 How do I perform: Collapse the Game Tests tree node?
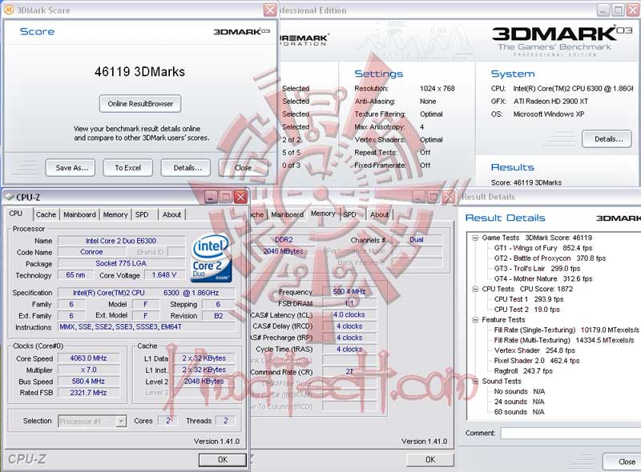click(475, 238)
